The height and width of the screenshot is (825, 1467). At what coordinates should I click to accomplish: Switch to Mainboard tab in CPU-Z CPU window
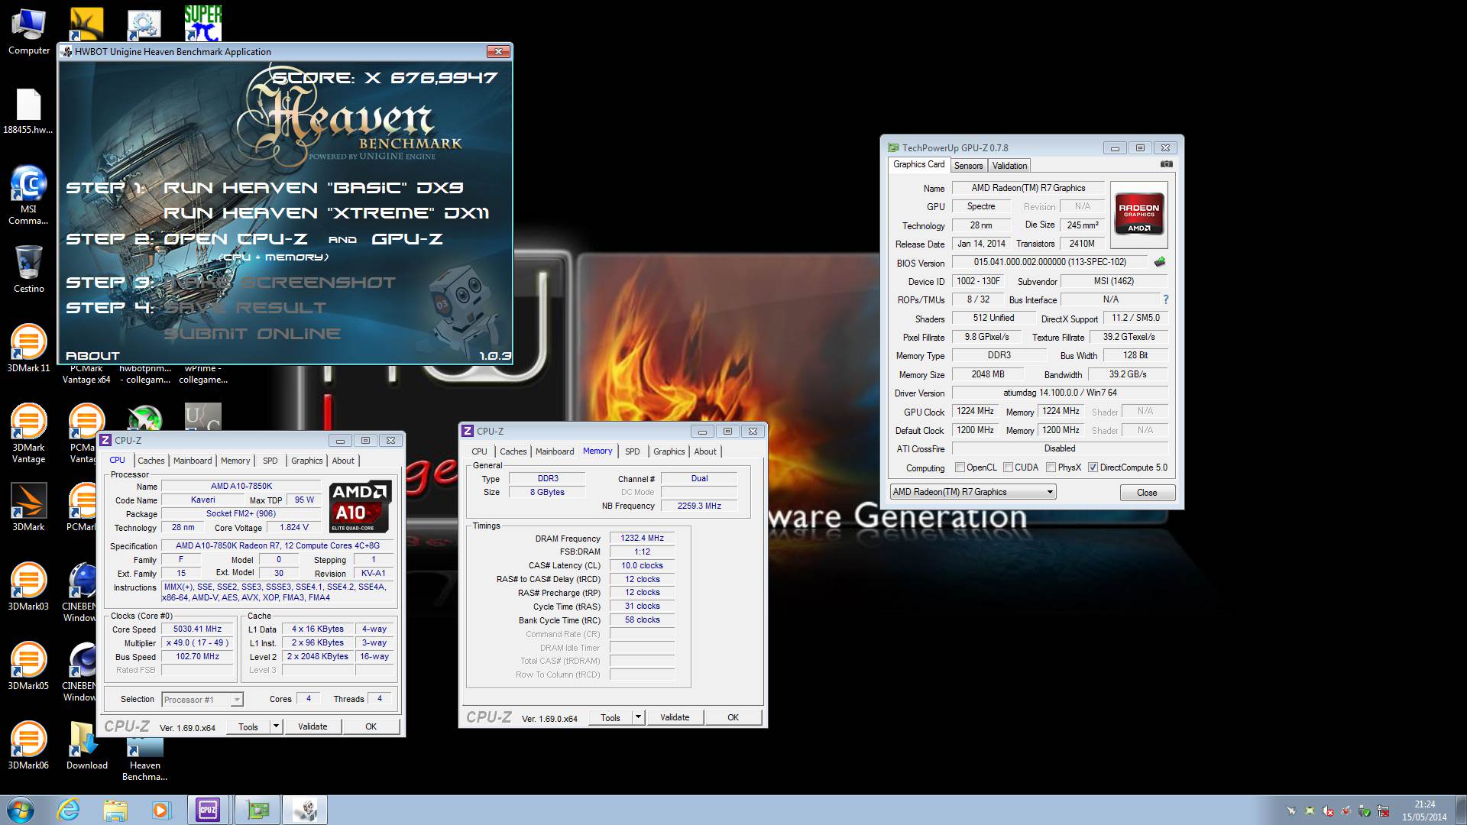click(193, 461)
